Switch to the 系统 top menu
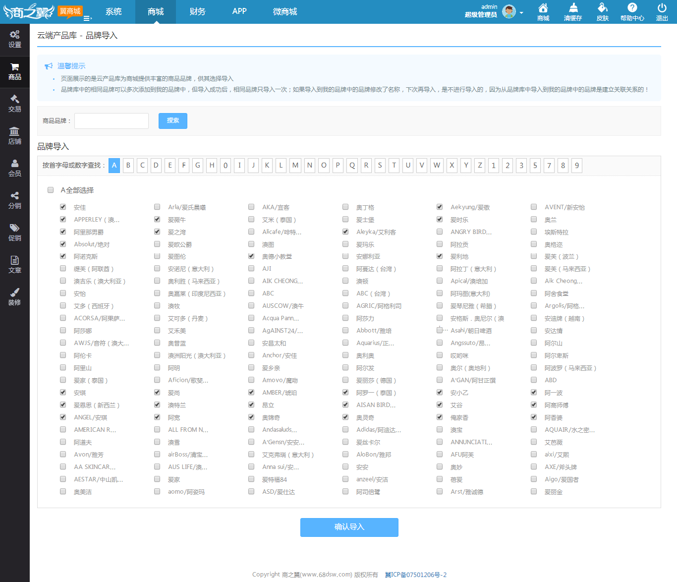This screenshot has width=677, height=582. pyautogui.click(x=113, y=11)
